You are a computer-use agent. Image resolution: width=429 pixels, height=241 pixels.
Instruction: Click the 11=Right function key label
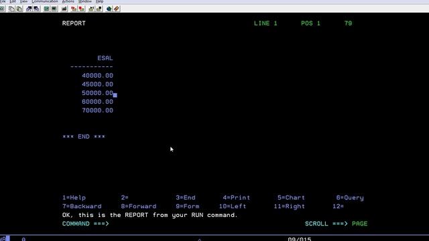289,206
